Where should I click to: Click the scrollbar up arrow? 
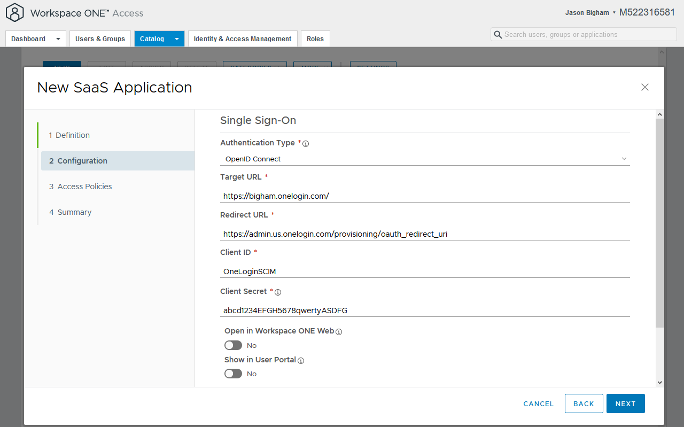pyautogui.click(x=659, y=114)
